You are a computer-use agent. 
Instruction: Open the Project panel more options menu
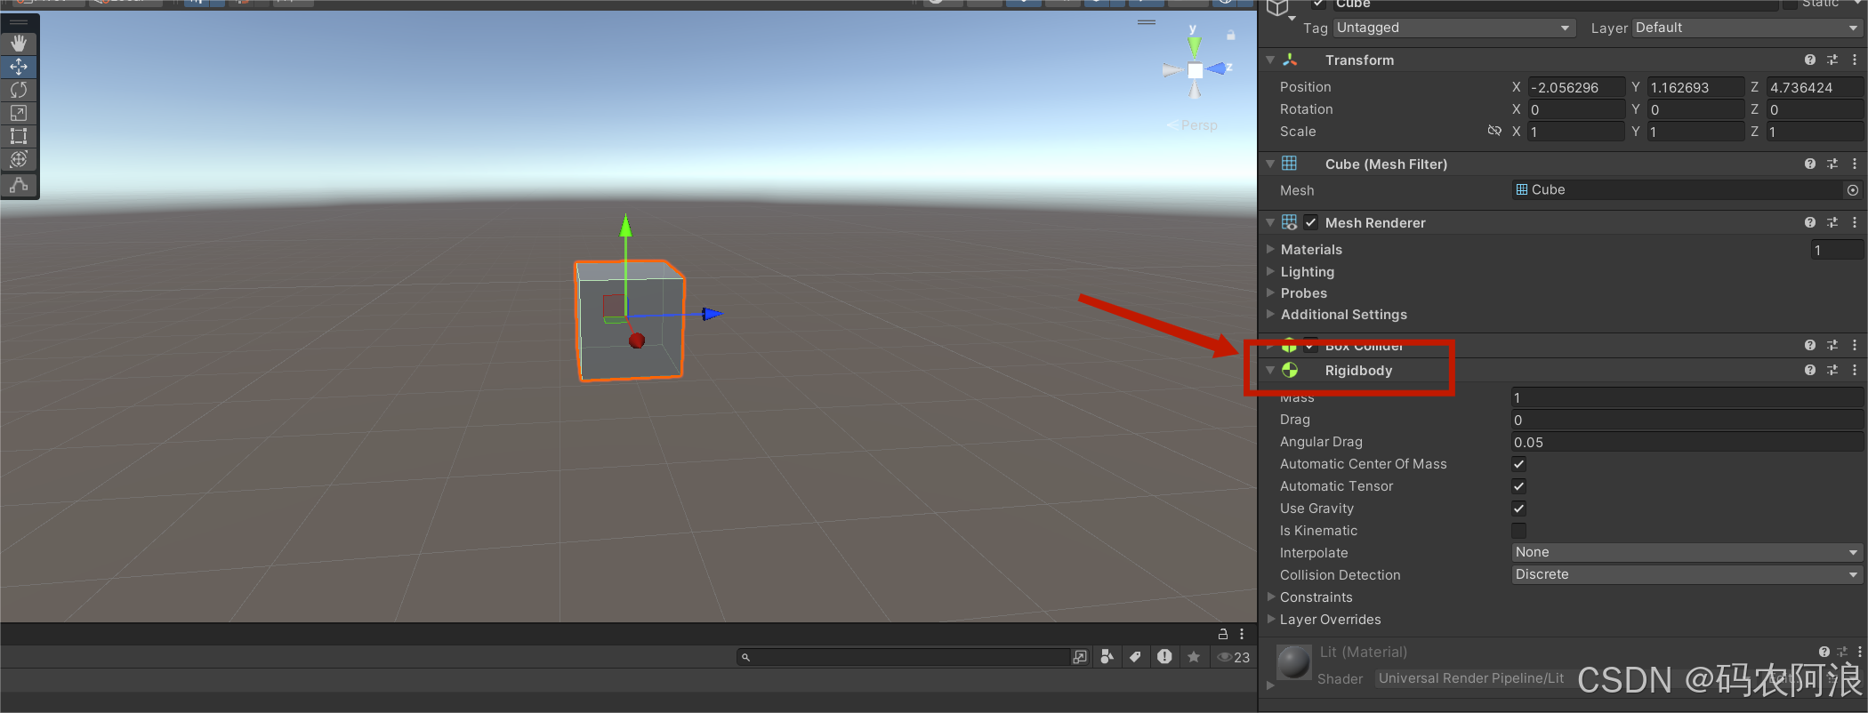pos(1242,634)
